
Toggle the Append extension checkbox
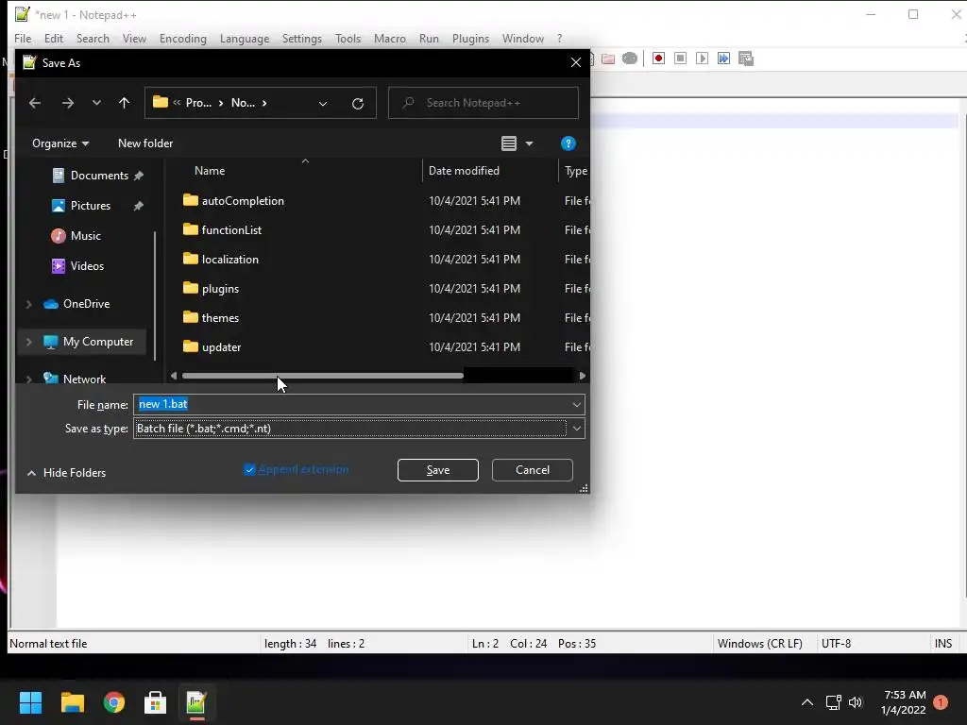coord(249,470)
